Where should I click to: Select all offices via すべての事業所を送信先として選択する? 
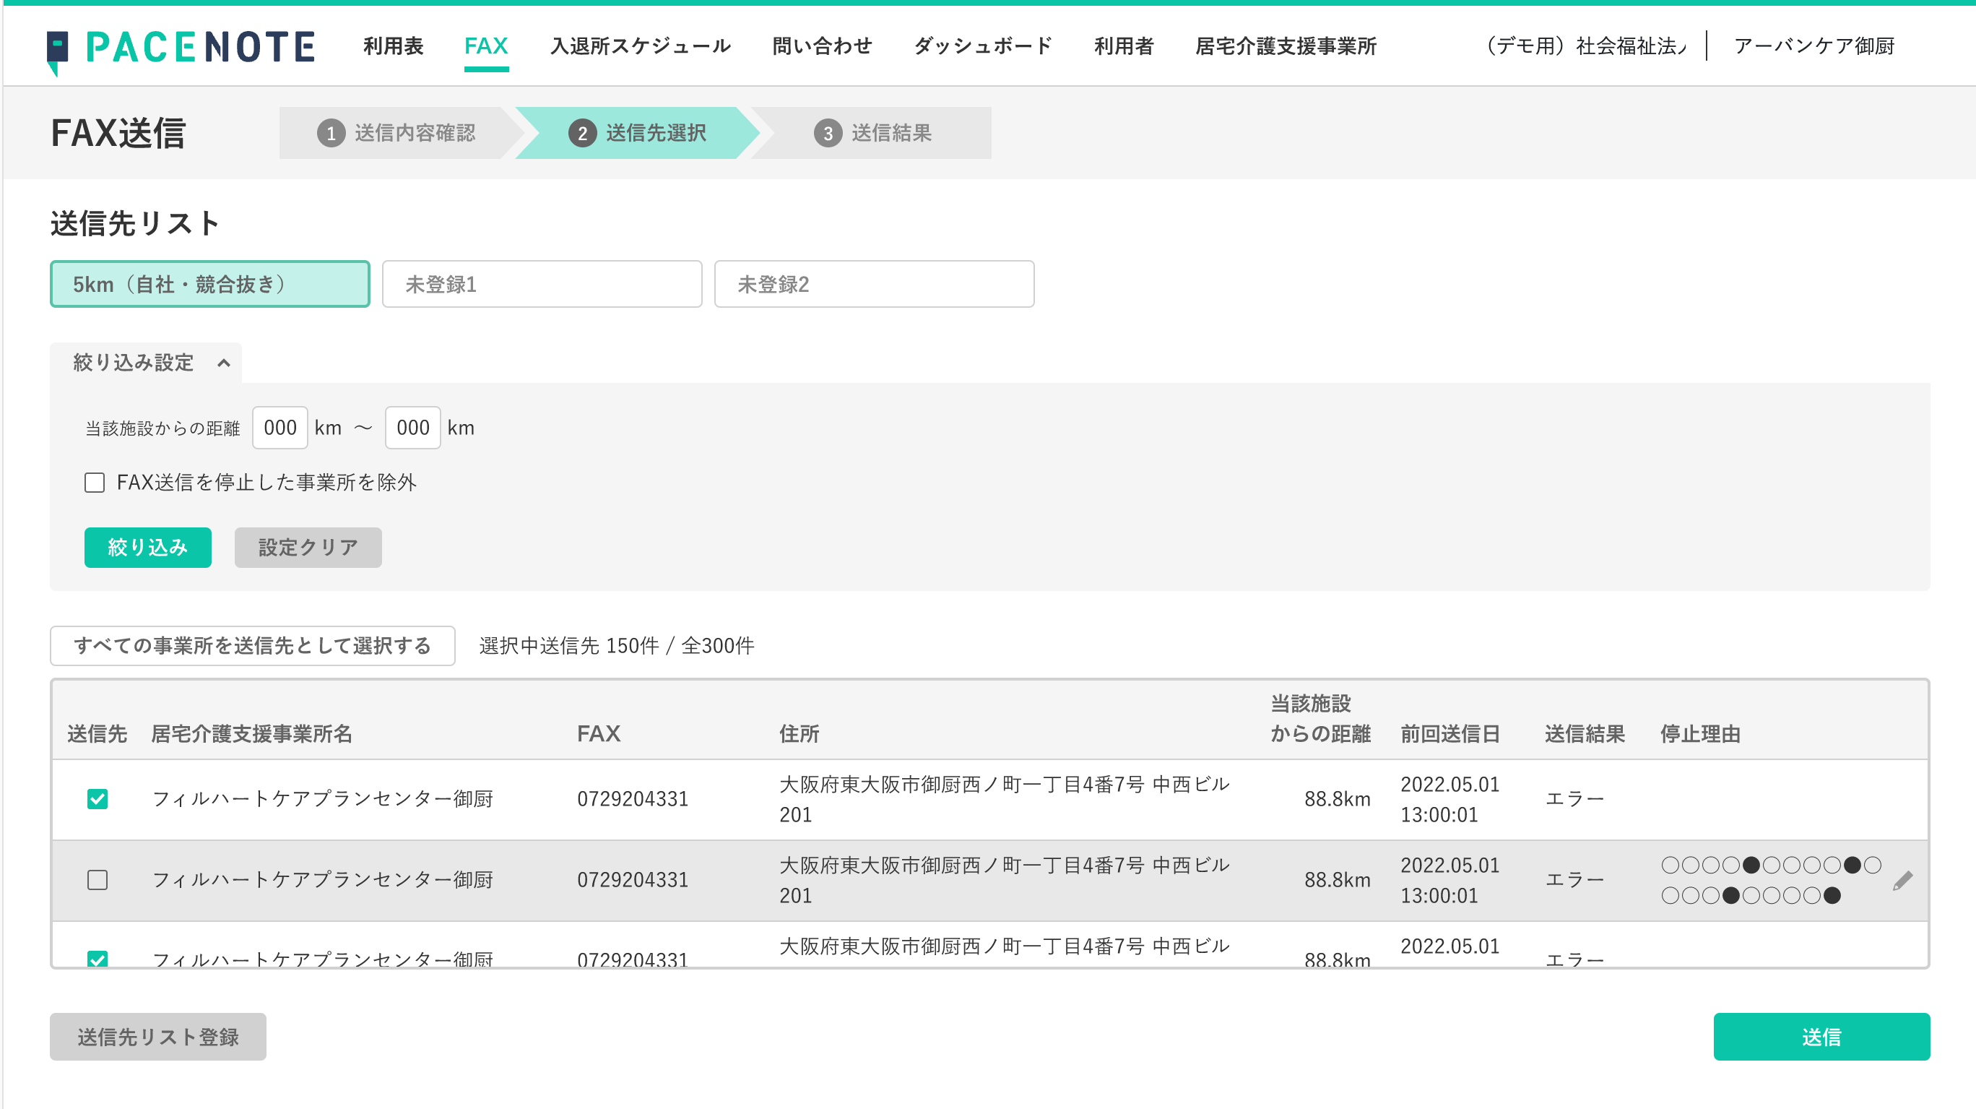point(253,646)
